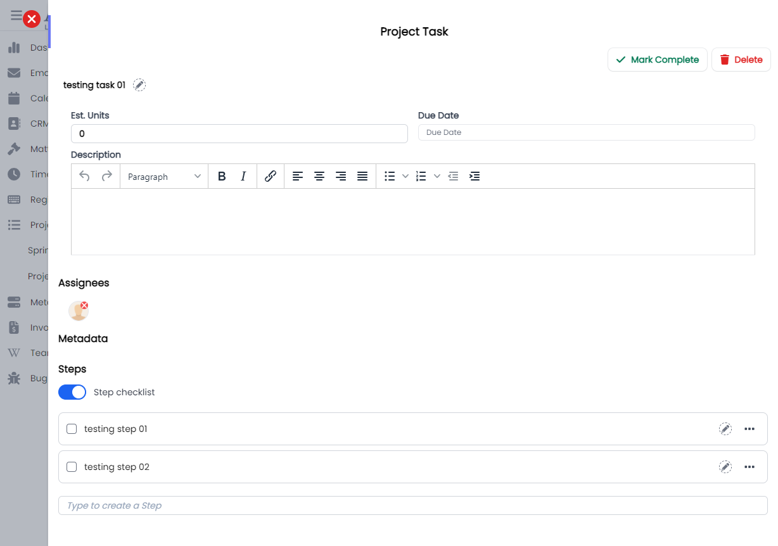Image resolution: width=778 pixels, height=546 pixels.
Task: Open more options for testing step 01
Action: [x=749, y=429]
